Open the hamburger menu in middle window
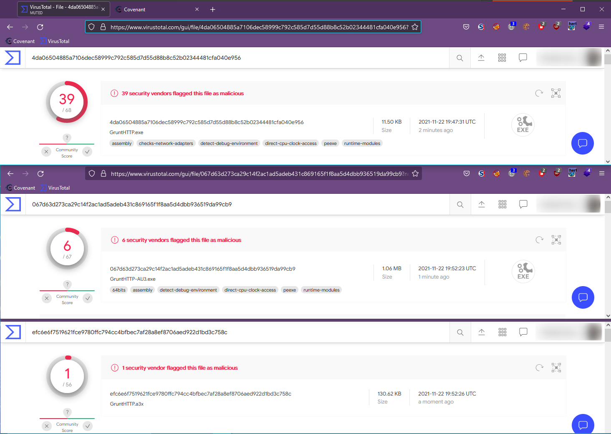 (602, 173)
